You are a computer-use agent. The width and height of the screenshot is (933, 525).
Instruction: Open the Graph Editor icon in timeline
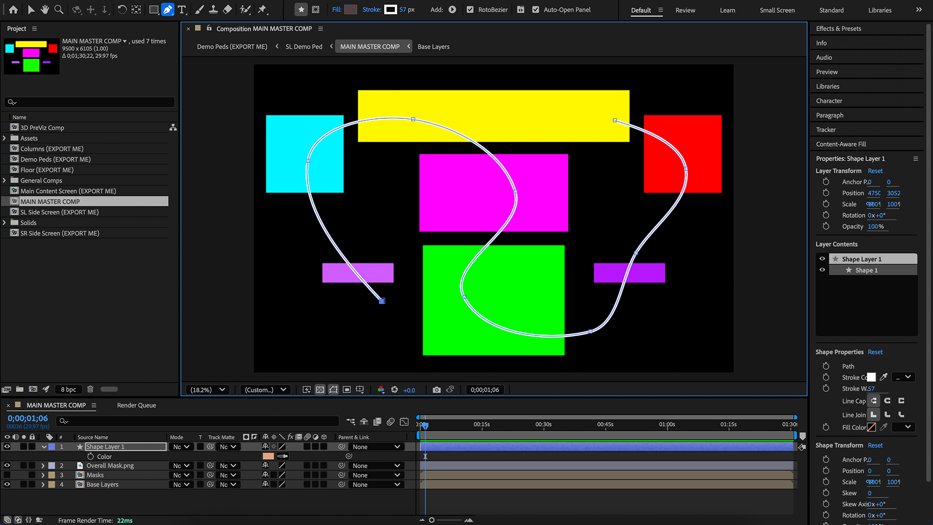[x=404, y=422]
